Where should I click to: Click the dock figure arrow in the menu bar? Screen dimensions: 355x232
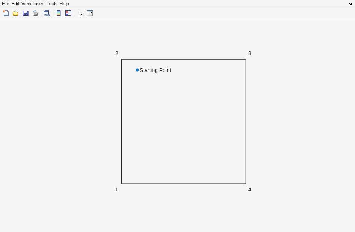pyautogui.click(x=350, y=4)
